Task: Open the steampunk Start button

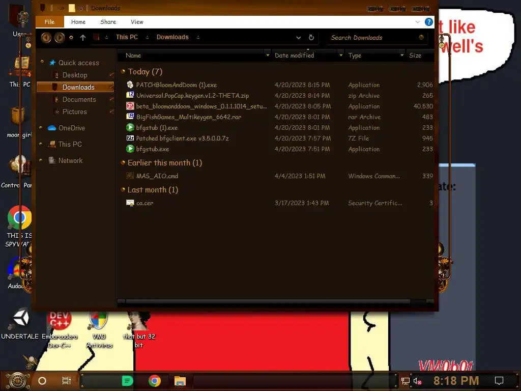Action: pyautogui.click(x=18, y=381)
